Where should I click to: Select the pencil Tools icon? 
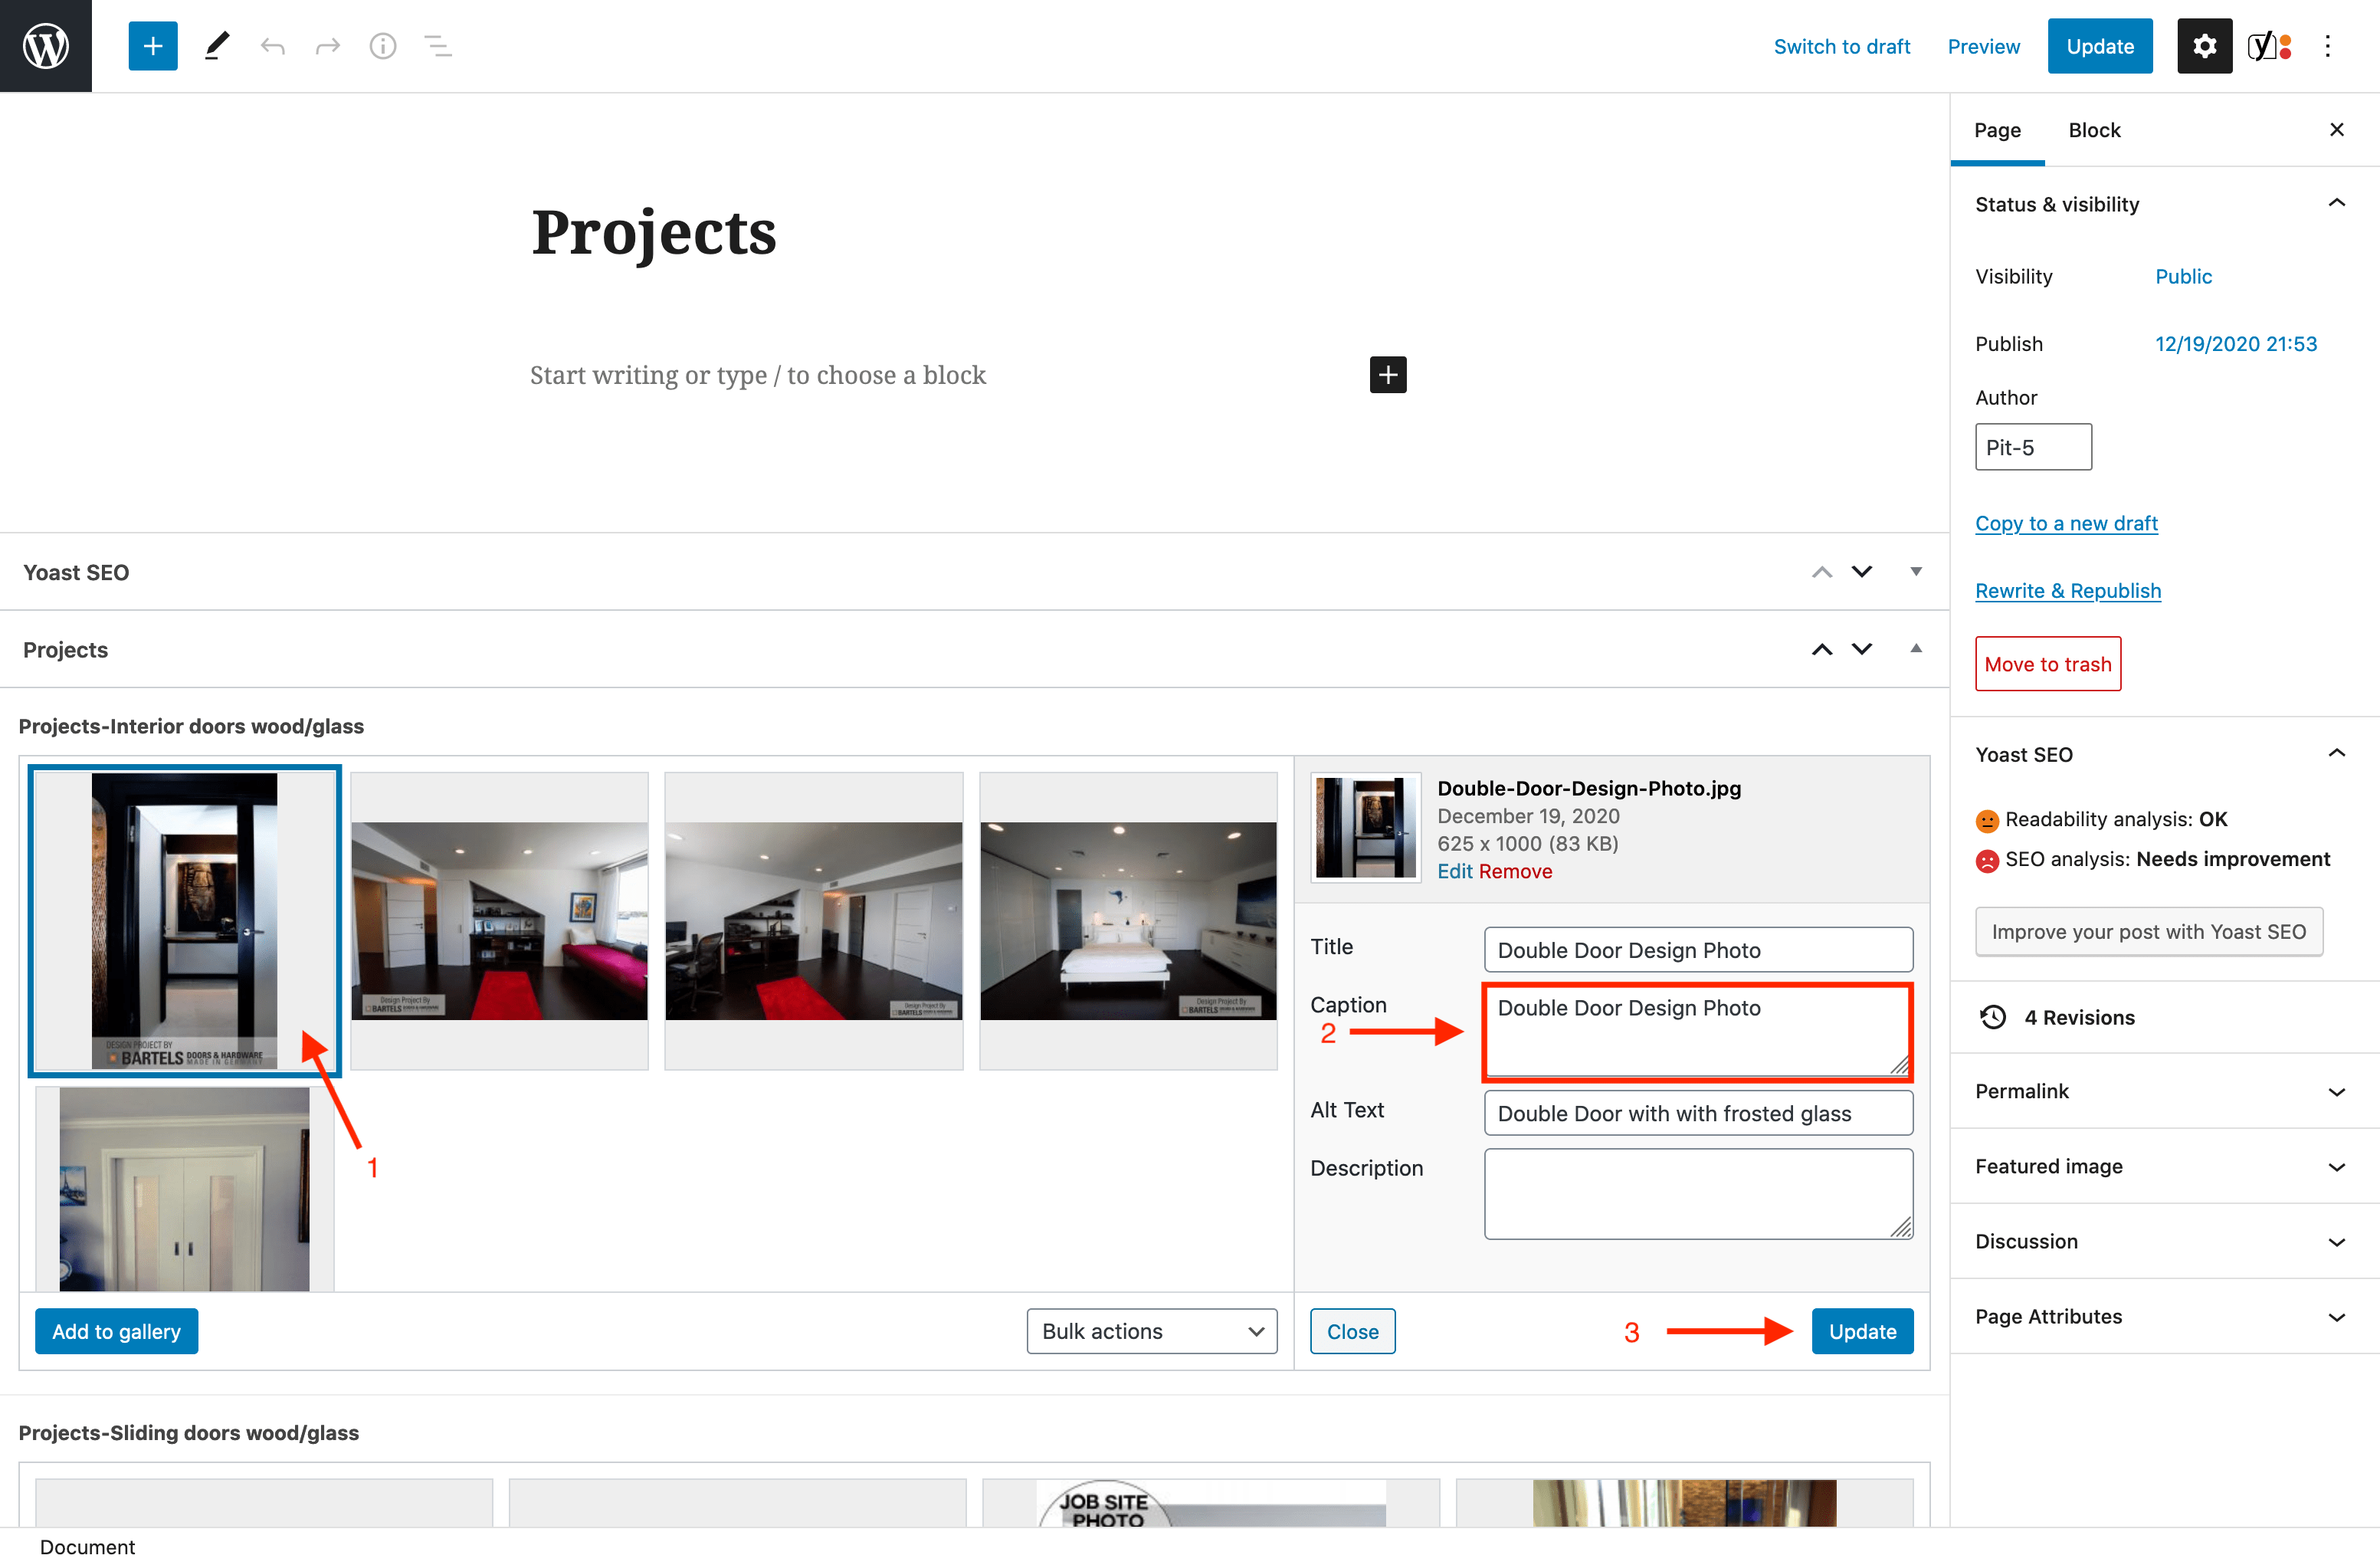pyautogui.click(x=216, y=46)
